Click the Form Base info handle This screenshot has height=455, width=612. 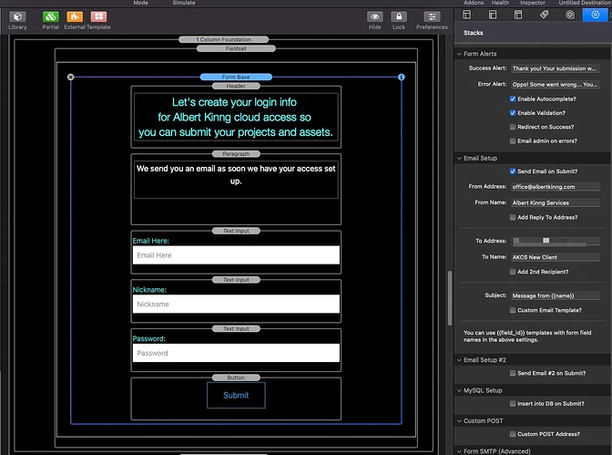coord(402,77)
